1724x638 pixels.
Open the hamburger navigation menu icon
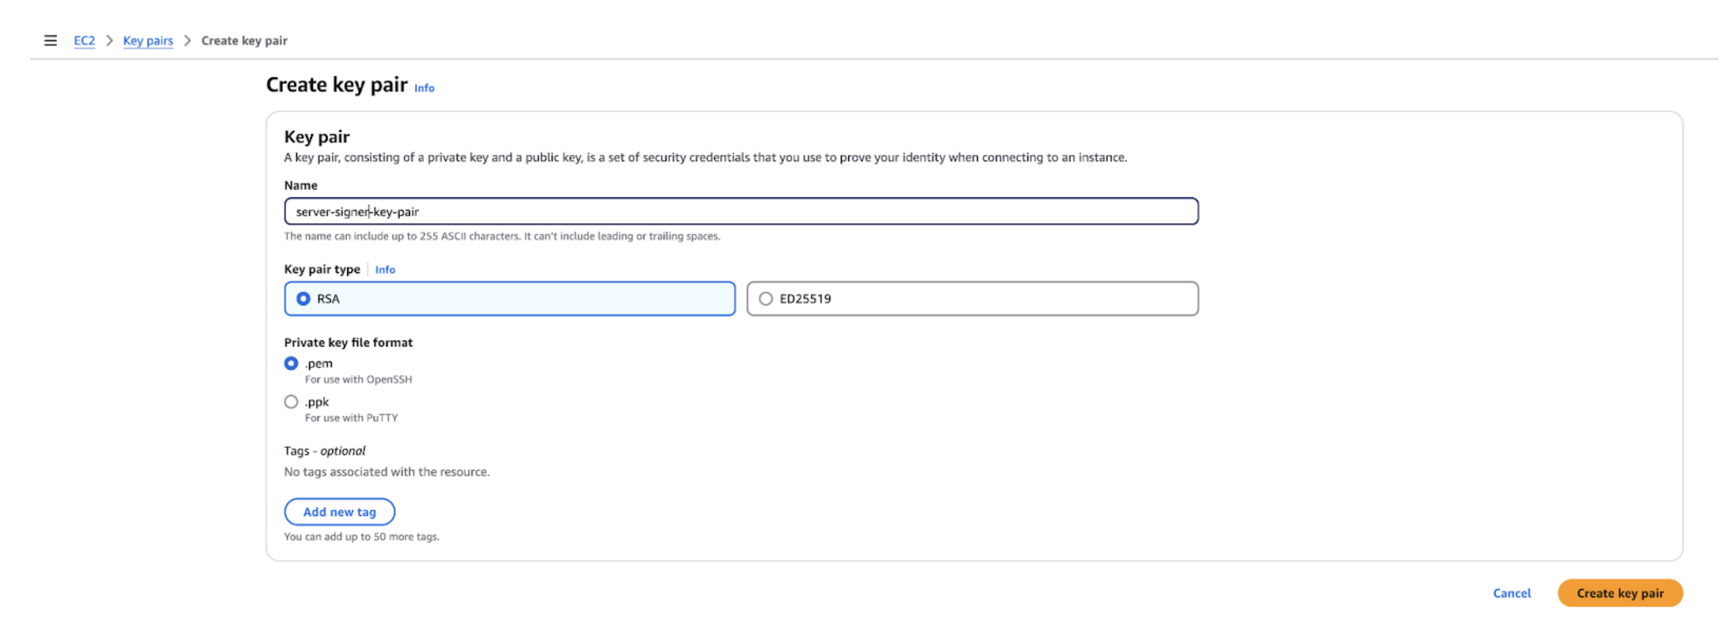point(50,41)
